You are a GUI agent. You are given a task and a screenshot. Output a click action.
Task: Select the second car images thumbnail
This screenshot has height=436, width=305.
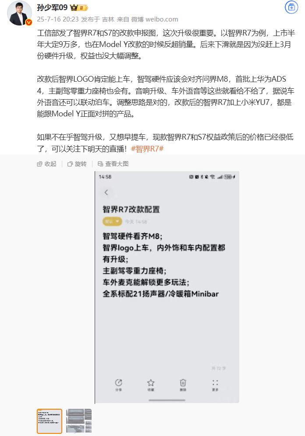click(79, 421)
